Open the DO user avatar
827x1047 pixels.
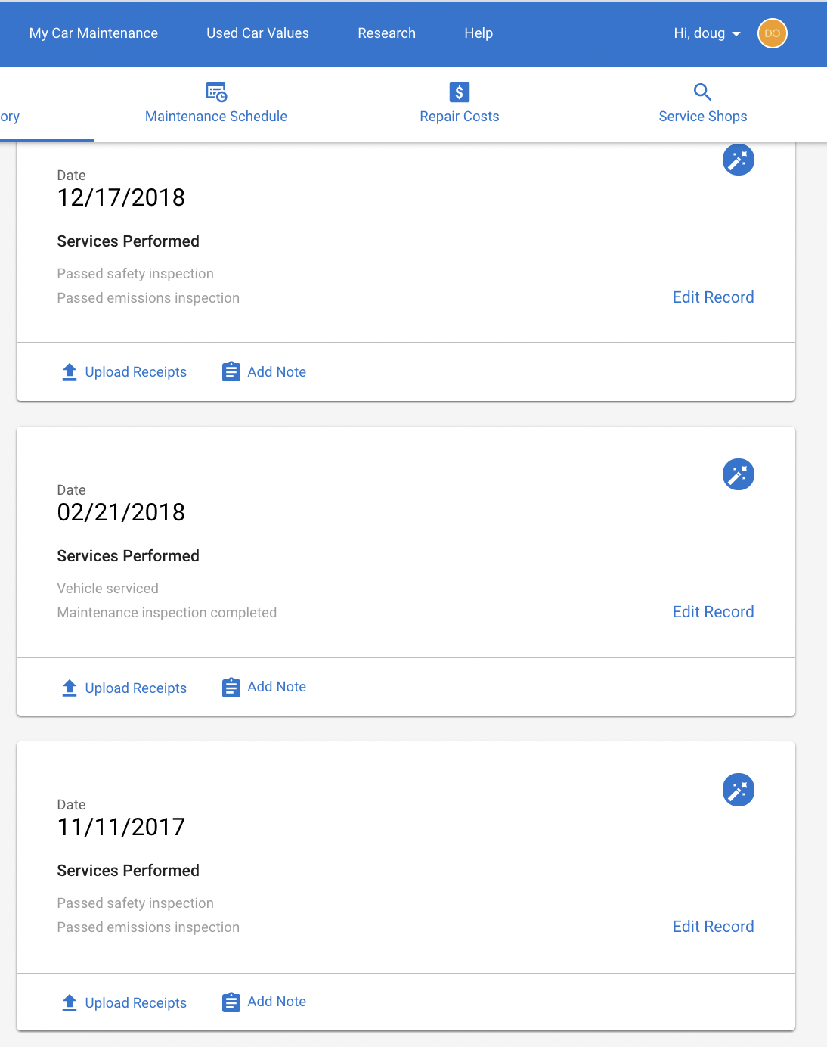pos(773,33)
